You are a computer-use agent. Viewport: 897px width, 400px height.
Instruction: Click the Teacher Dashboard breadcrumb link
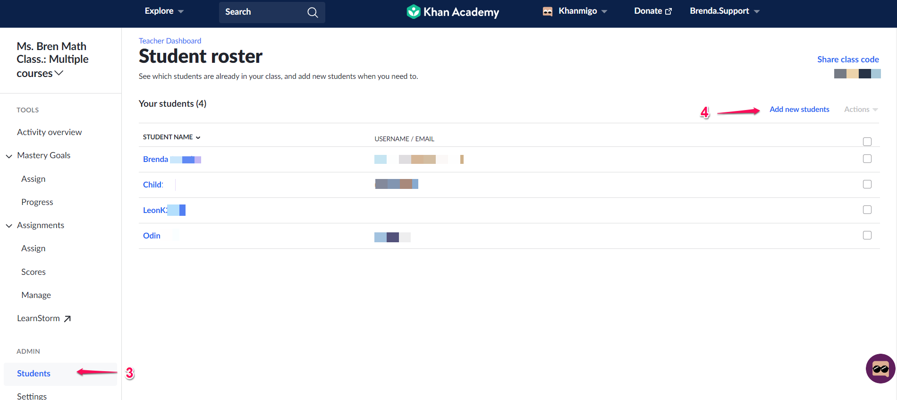pyautogui.click(x=170, y=41)
